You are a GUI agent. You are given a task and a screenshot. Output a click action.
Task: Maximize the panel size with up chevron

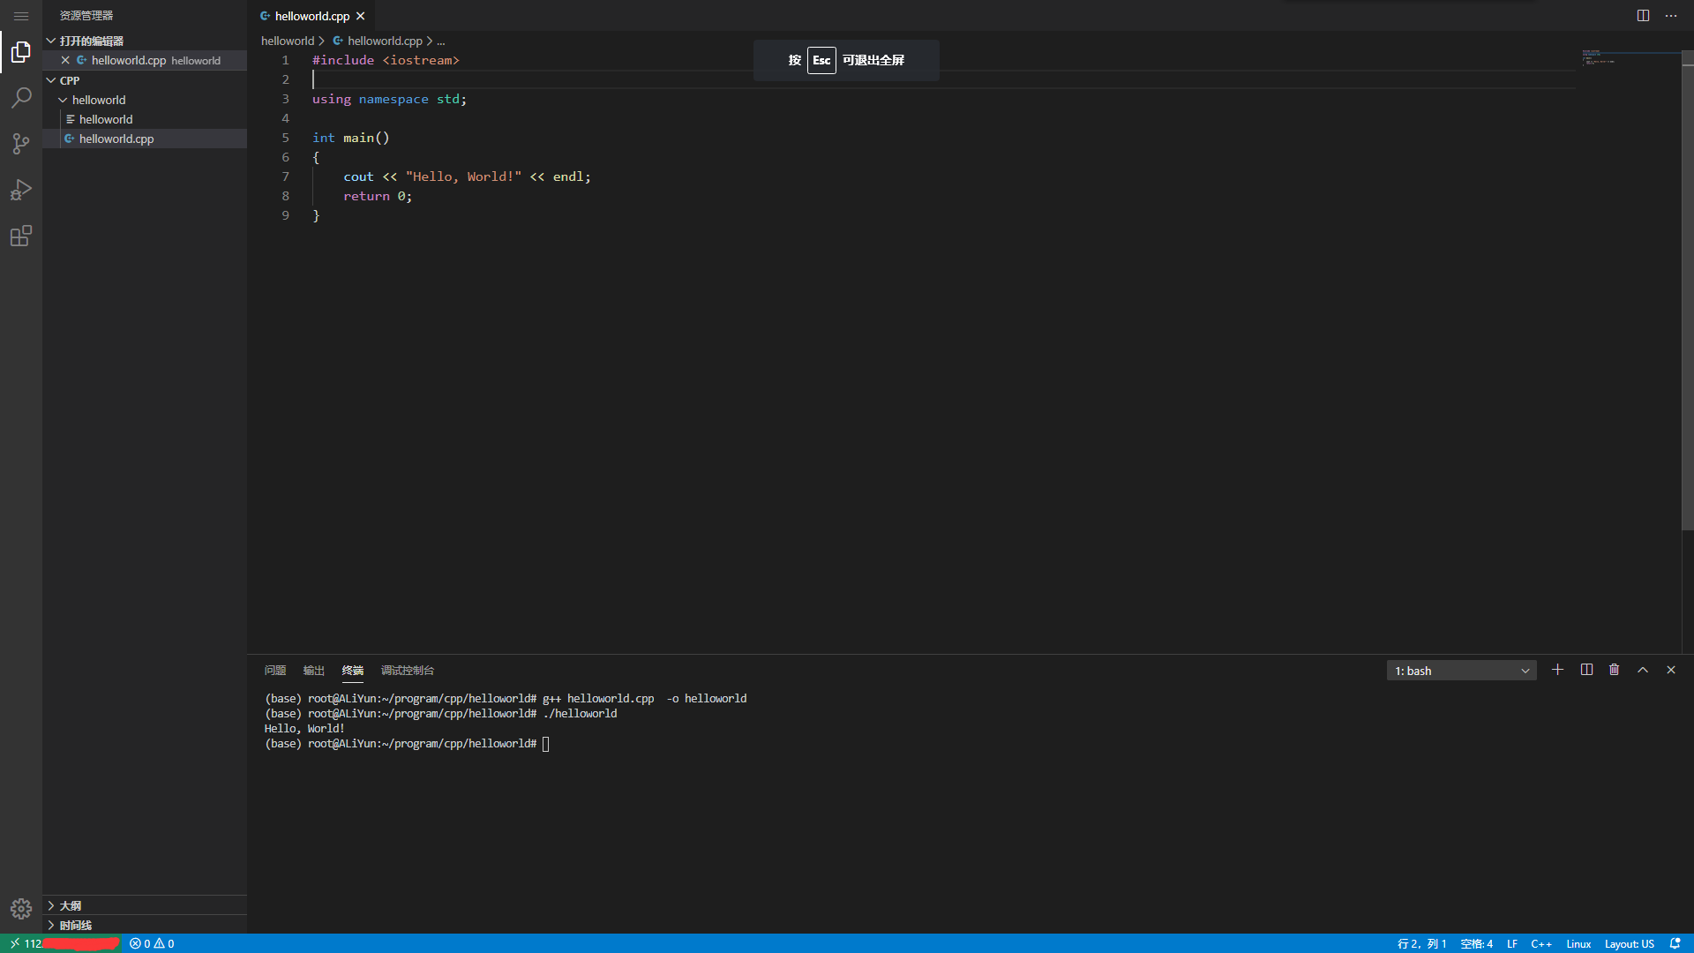(1643, 670)
